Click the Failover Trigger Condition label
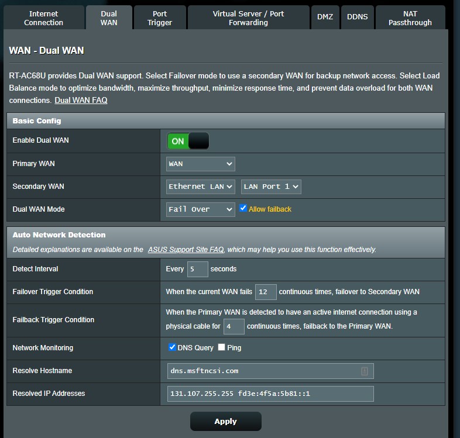The width and height of the screenshot is (460, 438). (53, 292)
